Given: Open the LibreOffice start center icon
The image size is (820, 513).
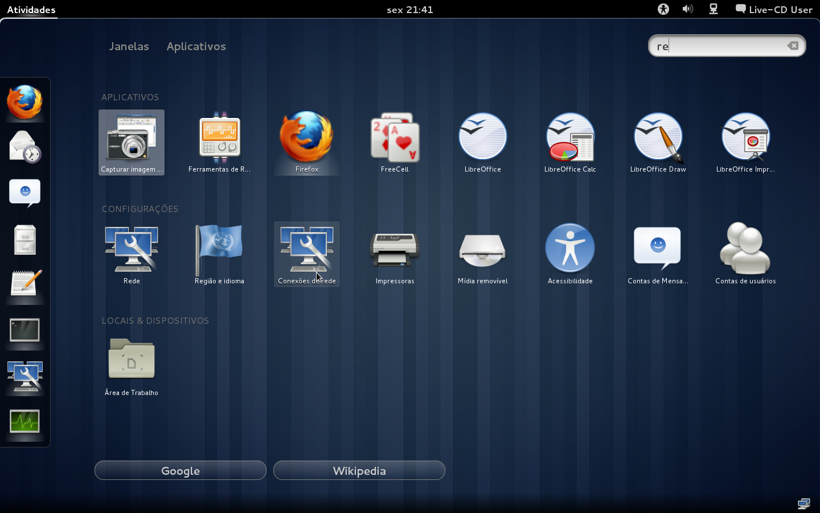Looking at the screenshot, I should pyautogui.click(x=482, y=142).
